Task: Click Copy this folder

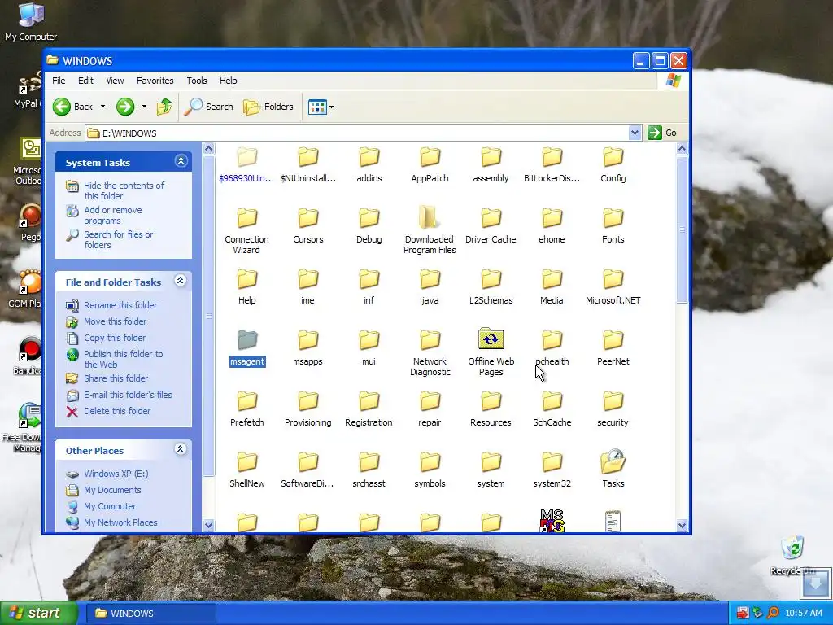Action: pyautogui.click(x=106, y=338)
